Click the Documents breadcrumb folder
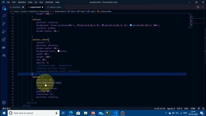Screen dimensions: 206x116 coord(44,12)
